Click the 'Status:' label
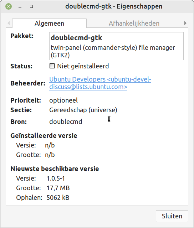This screenshot has width=194, height=228. (21, 66)
